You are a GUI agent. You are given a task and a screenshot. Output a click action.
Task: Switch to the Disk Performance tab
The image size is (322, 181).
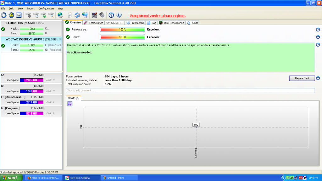[x=171, y=23]
